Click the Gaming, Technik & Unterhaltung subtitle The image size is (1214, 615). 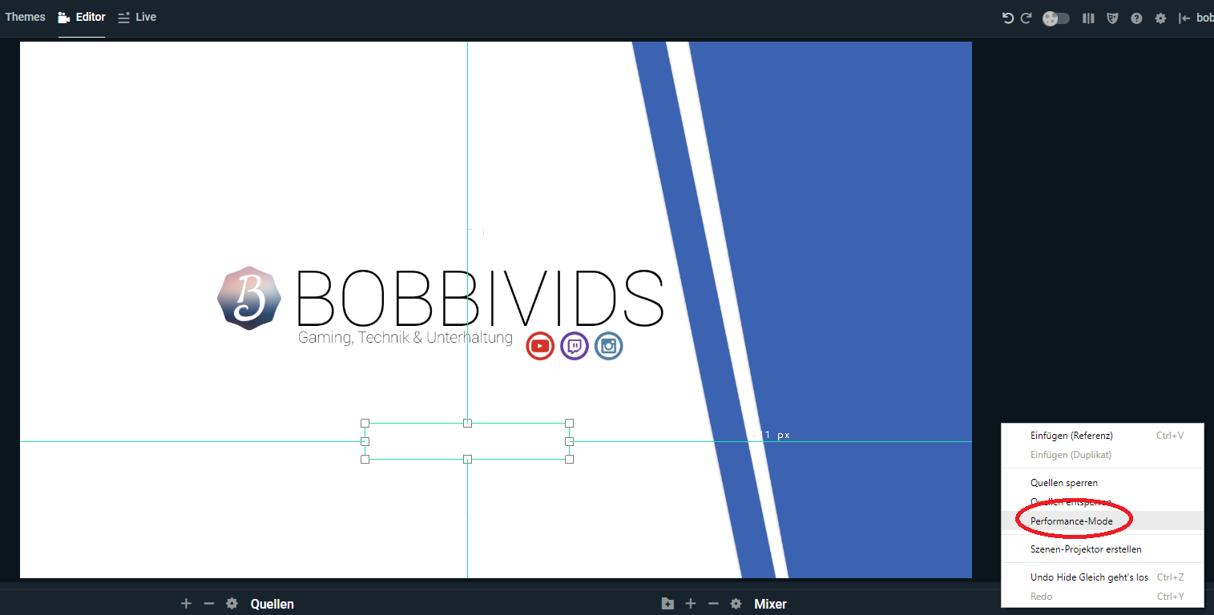click(405, 338)
